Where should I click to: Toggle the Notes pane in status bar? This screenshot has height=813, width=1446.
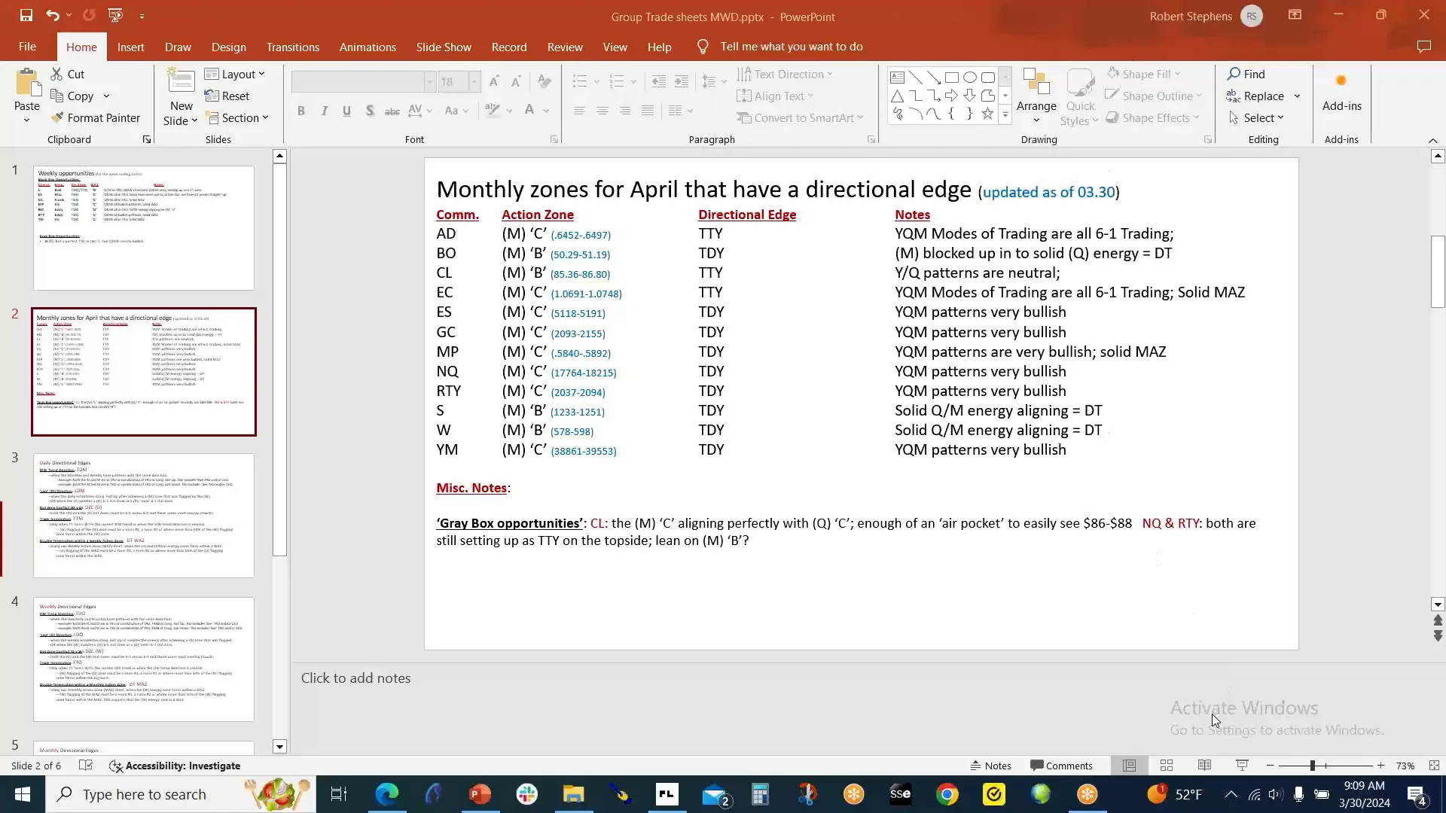click(991, 766)
